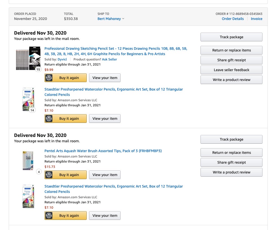Viewport: 274px width, 230px height.
Task: View your item for Pentel water brush
Action: [105, 175]
